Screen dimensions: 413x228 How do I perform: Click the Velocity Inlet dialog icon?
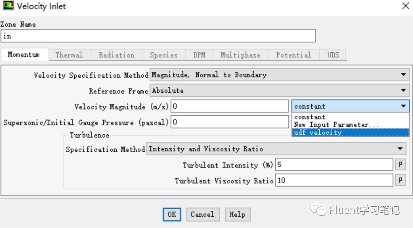click(x=8, y=6)
